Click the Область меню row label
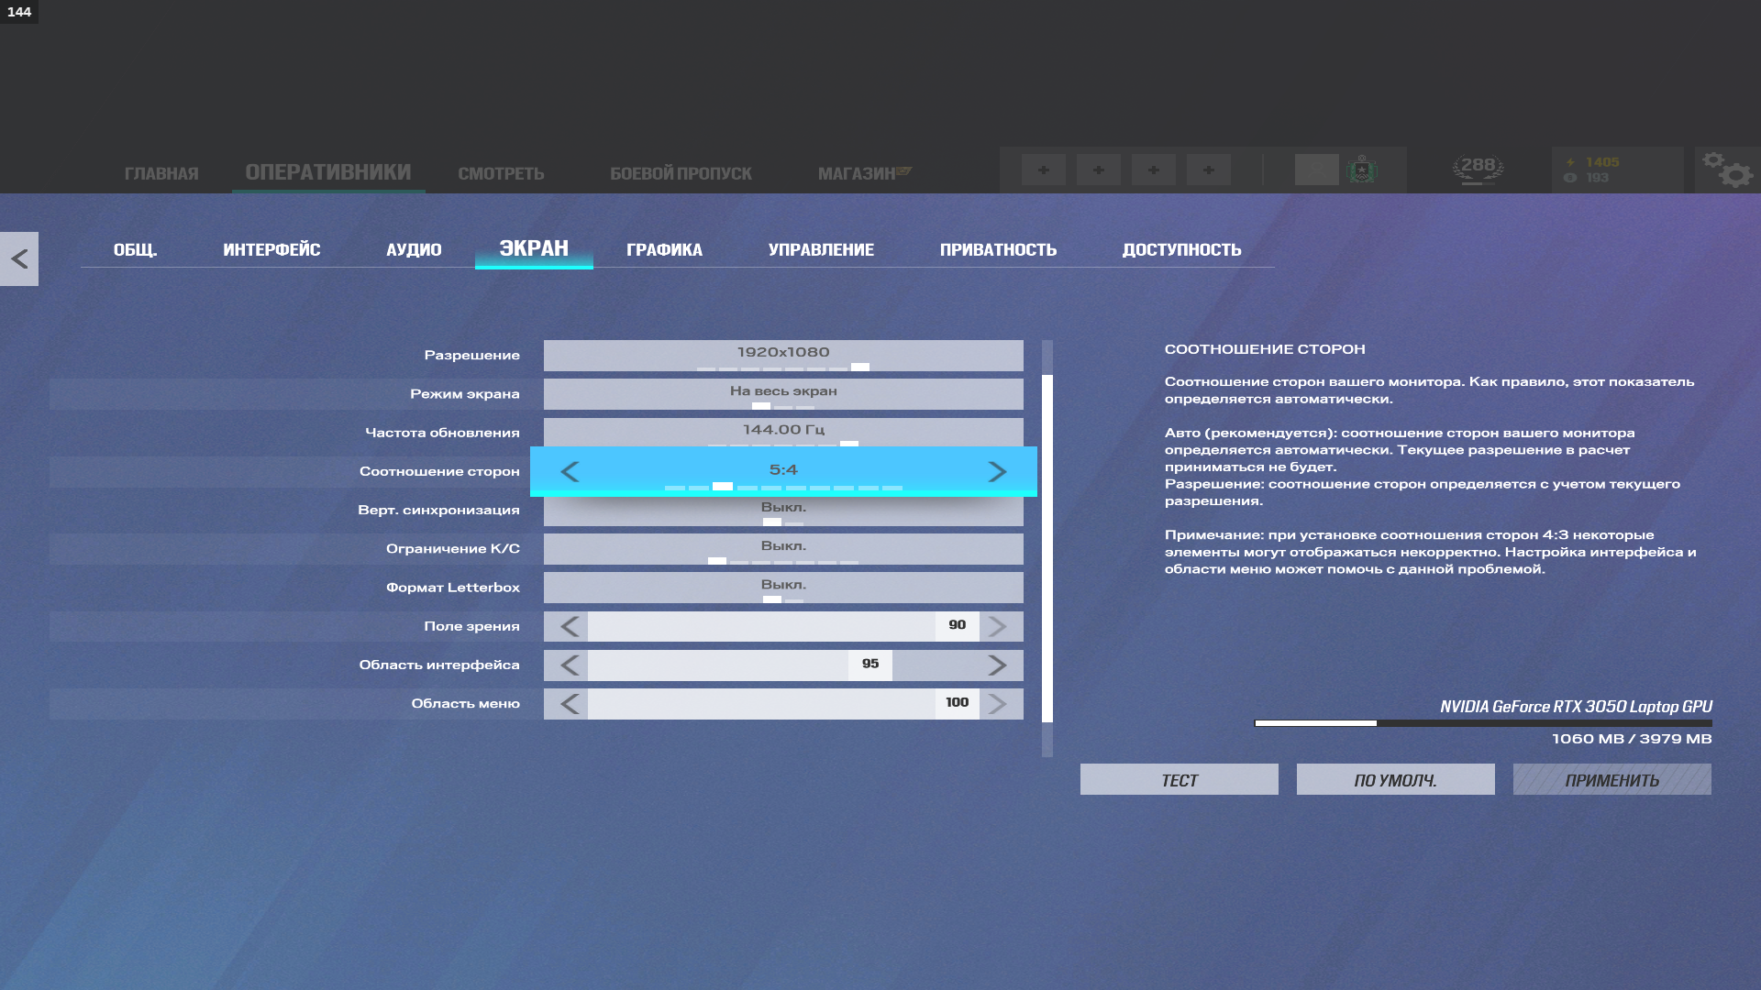The height and width of the screenshot is (990, 1761). 465,704
